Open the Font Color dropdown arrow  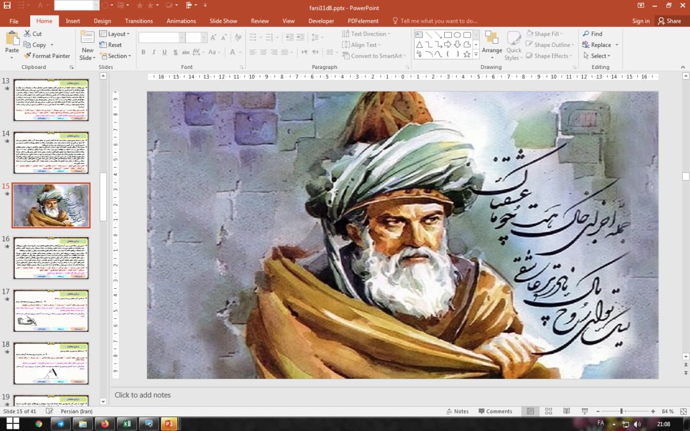point(240,52)
